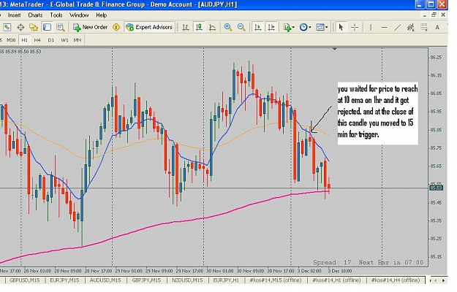Switch timeframe to D1
The image size is (457, 292).
coord(51,40)
